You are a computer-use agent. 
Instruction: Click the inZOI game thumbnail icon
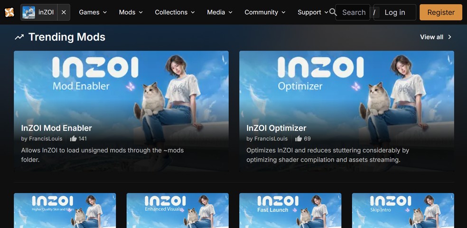[28, 12]
